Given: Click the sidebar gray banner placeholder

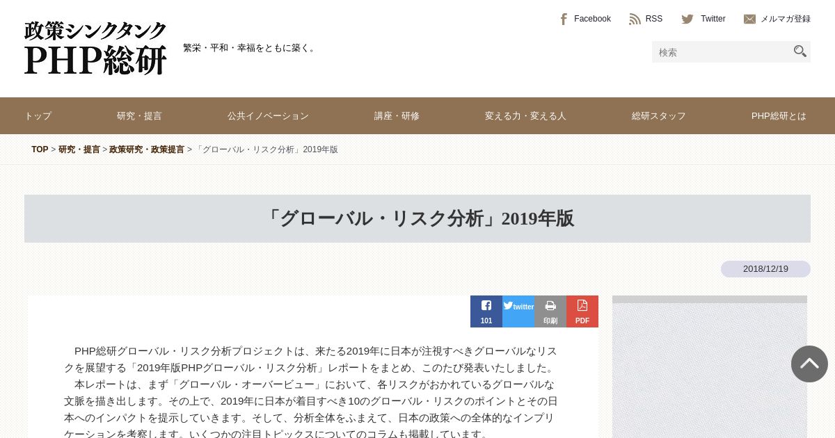Looking at the screenshot, I should 710,367.
